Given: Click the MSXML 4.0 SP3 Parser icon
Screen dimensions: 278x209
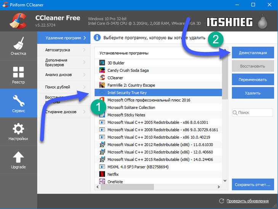Looking at the screenshot, I should point(102,167).
